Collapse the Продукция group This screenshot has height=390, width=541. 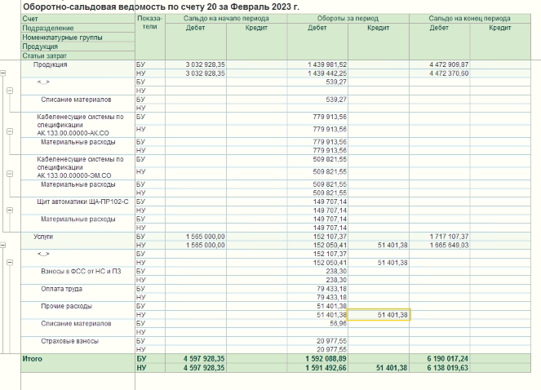point(4,73)
